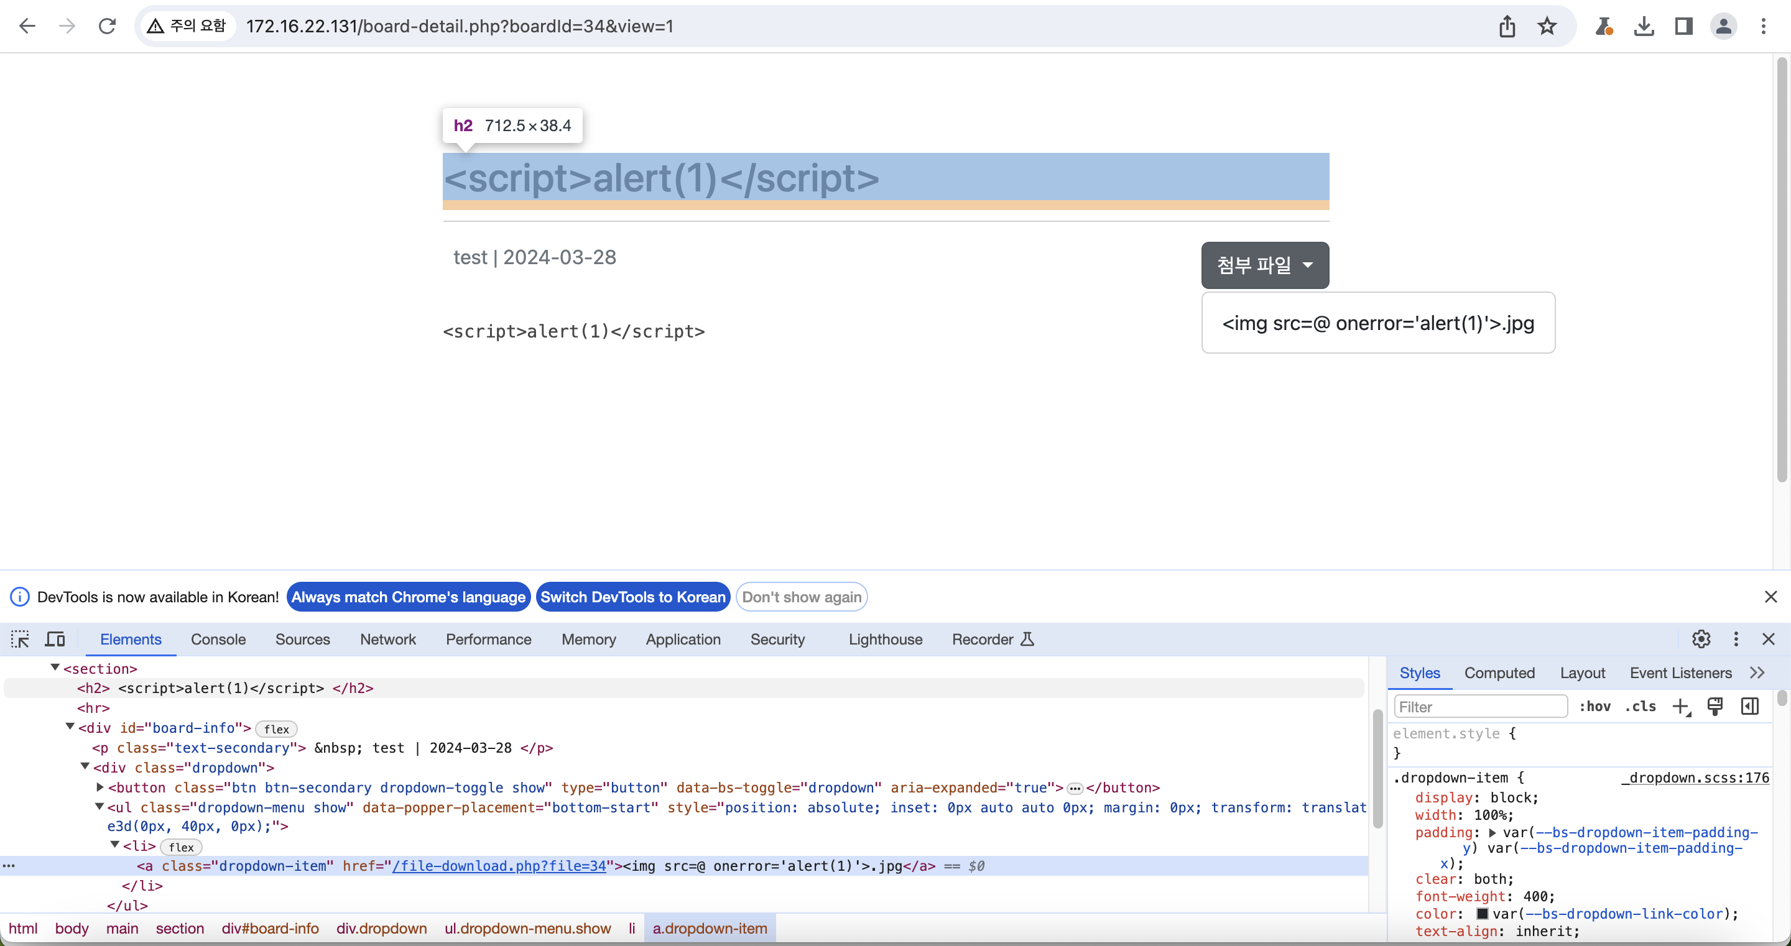Switch to the Security tab
Viewport: 1791px width, 946px height.
pos(777,639)
